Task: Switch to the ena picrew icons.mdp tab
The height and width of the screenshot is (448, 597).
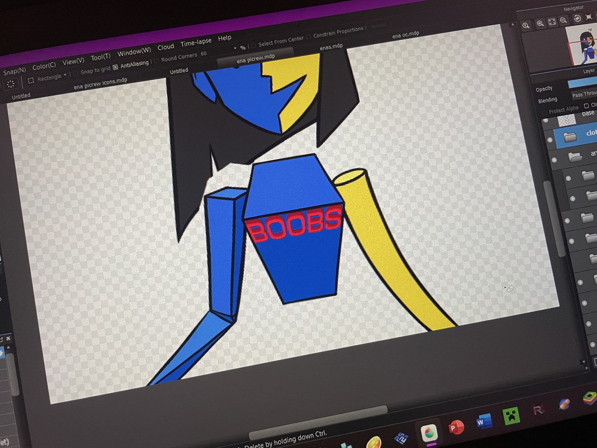Action: [x=100, y=84]
